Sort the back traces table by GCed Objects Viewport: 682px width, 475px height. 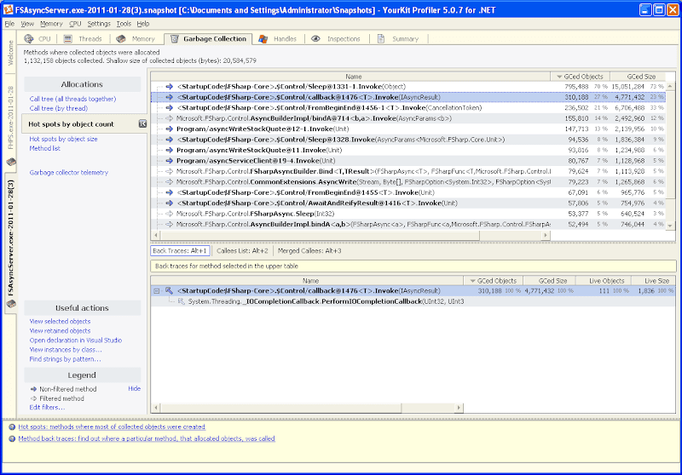tap(494, 281)
